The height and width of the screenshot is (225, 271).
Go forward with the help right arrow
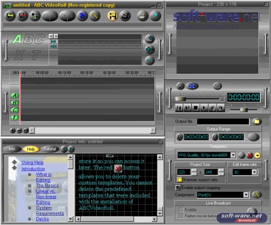71,149
